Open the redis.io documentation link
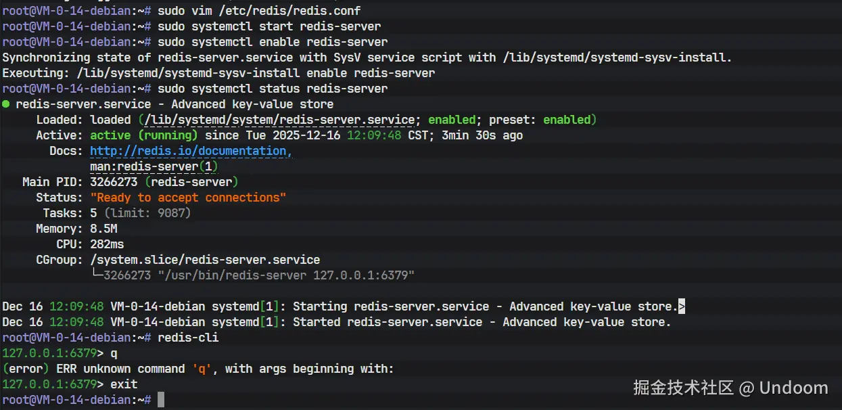842x410 pixels. pyautogui.click(x=191, y=151)
